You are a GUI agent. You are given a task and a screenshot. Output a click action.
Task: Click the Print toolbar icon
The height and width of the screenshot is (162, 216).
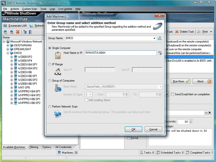199,32
